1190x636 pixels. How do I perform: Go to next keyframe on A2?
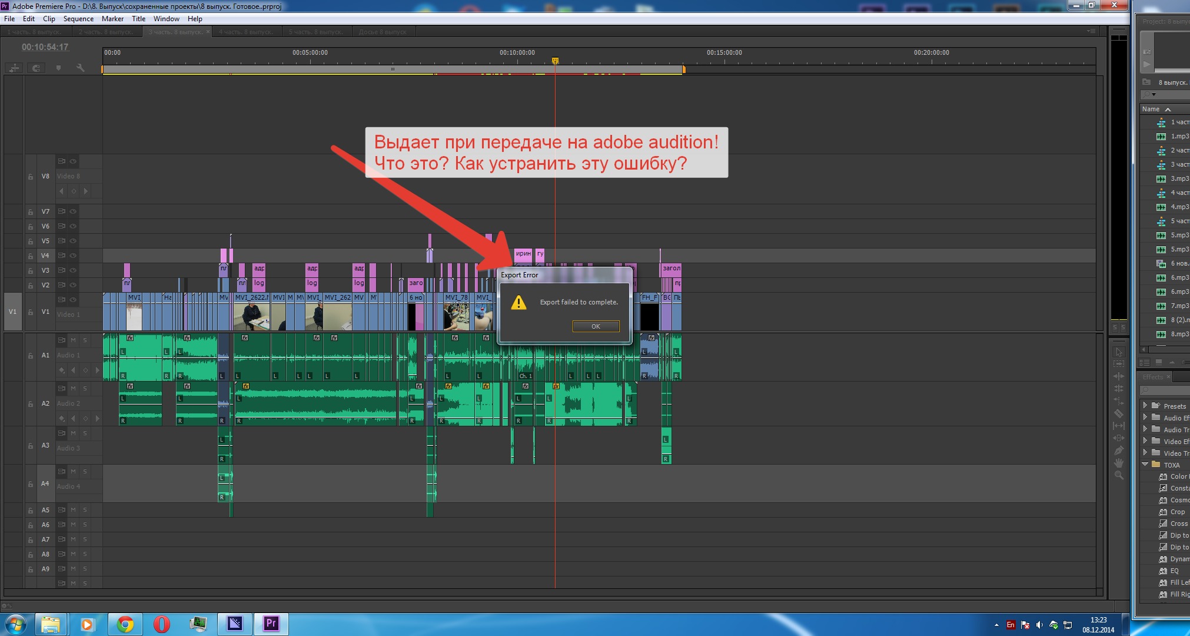(x=97, y=419)
